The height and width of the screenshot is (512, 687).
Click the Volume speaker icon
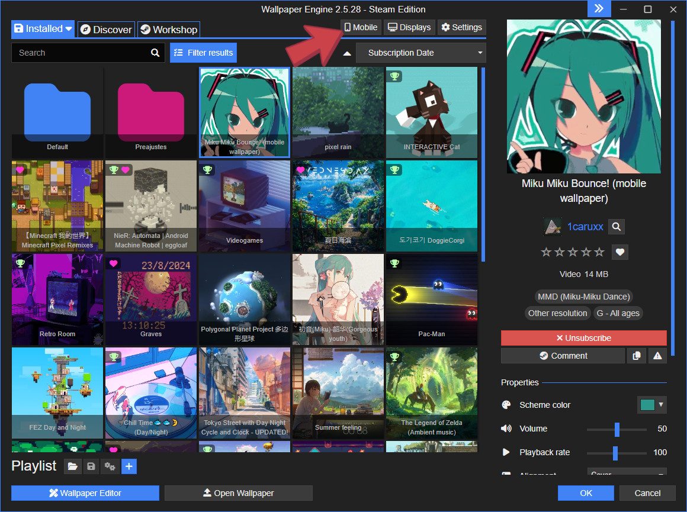coord(506,429)
